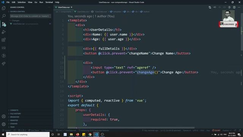Click the master branch status bar item
The width and height of the screenshot is (243, 137).
(x=7, y=130)
